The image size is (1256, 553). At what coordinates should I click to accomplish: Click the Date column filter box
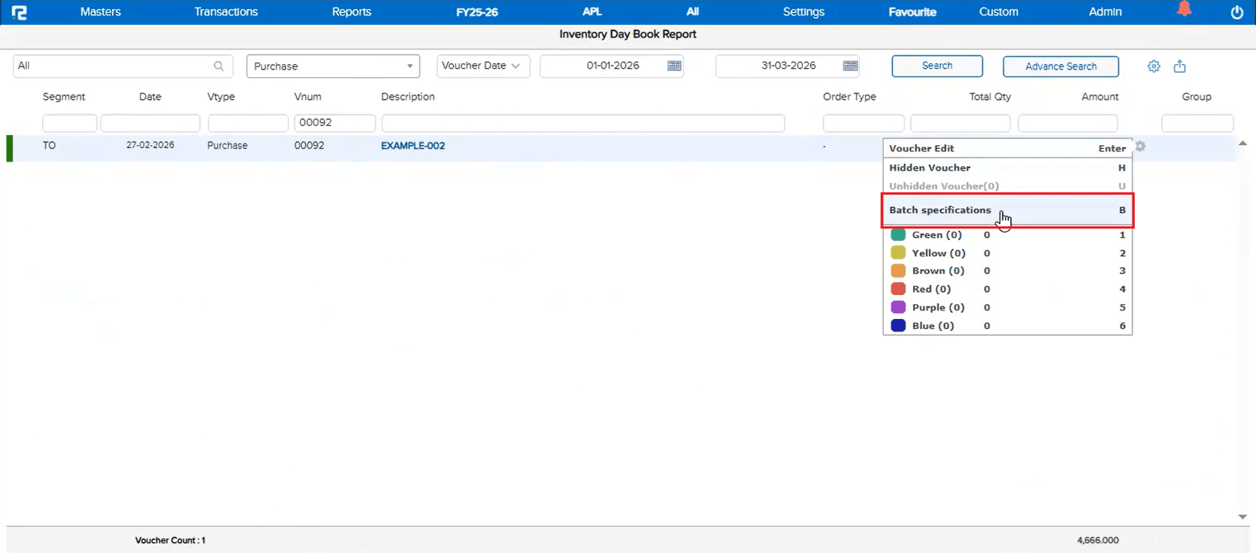(x=150, y=123)
